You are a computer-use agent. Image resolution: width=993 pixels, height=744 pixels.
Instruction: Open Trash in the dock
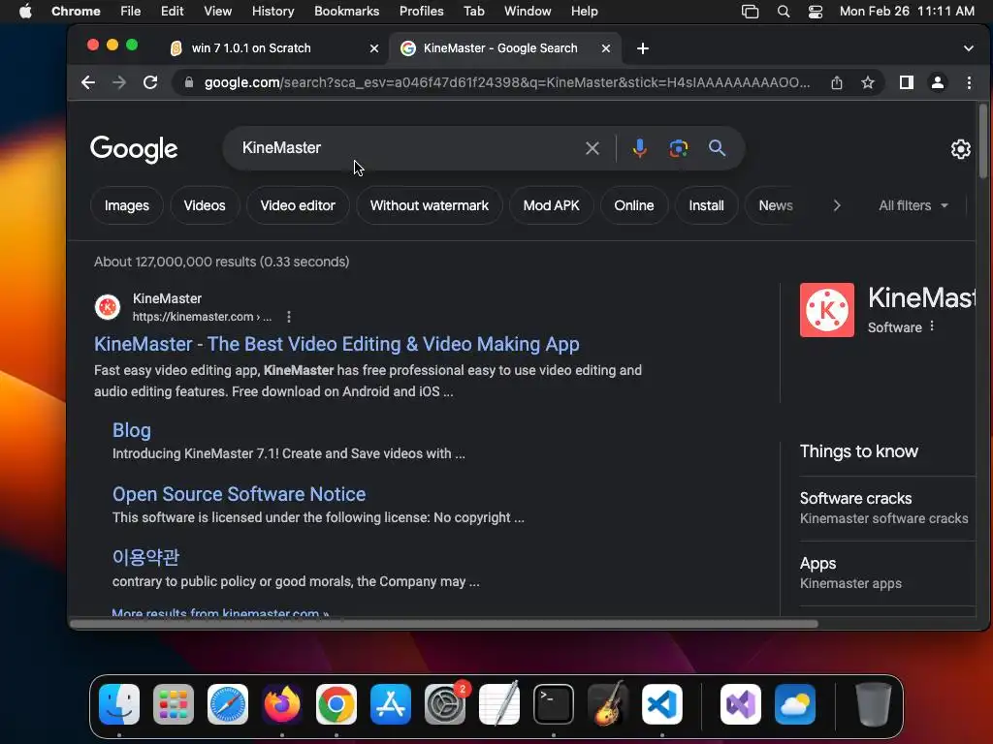click(874, 704)
